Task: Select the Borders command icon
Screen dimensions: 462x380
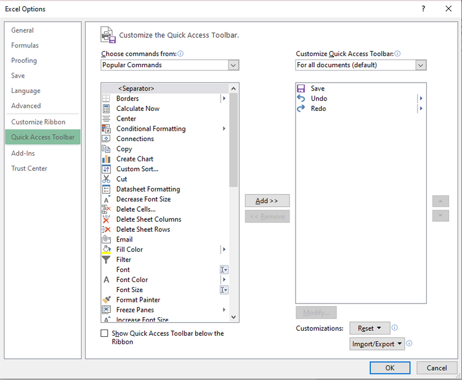Action: pyautogui.click(x=106, y=99)
